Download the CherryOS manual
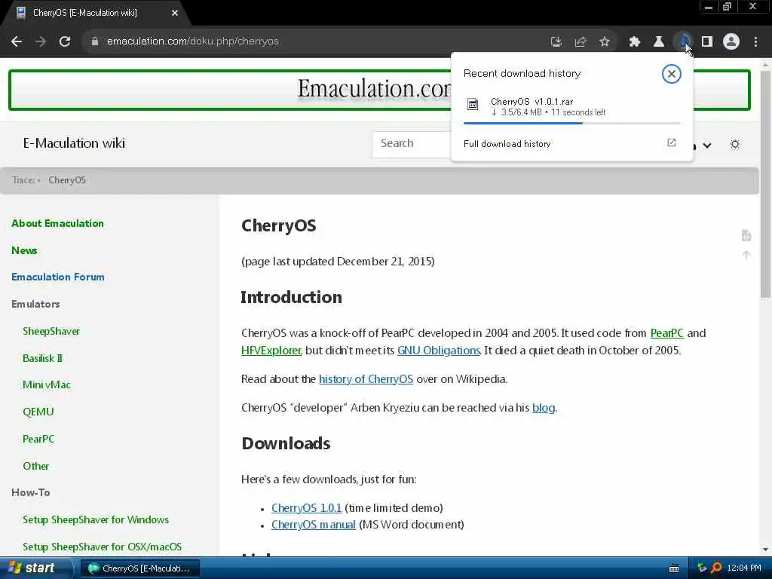 coord(313,525)
